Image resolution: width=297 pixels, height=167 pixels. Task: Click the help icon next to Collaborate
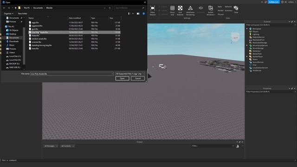point(282,2)
